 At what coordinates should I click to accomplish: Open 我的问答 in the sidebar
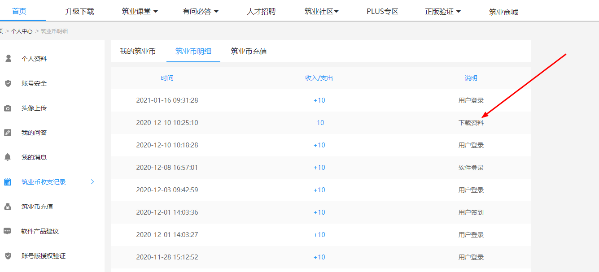pos(34,133)
